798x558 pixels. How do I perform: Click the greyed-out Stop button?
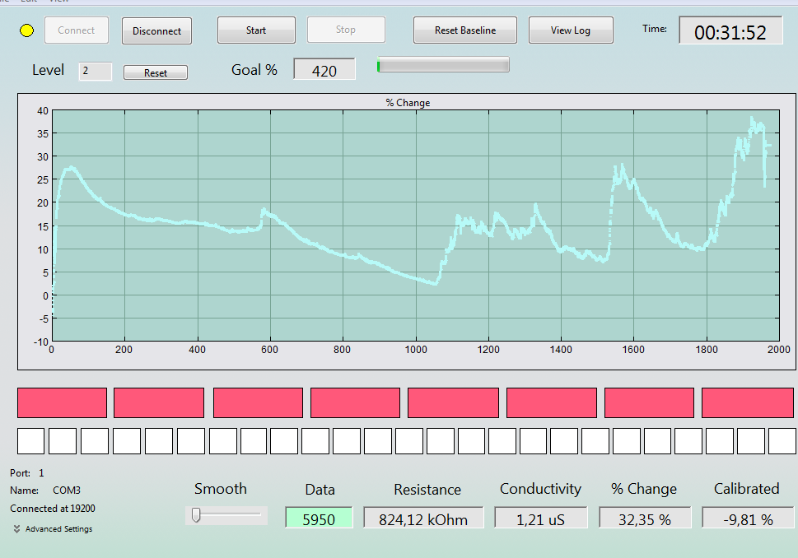coord(346,30)
